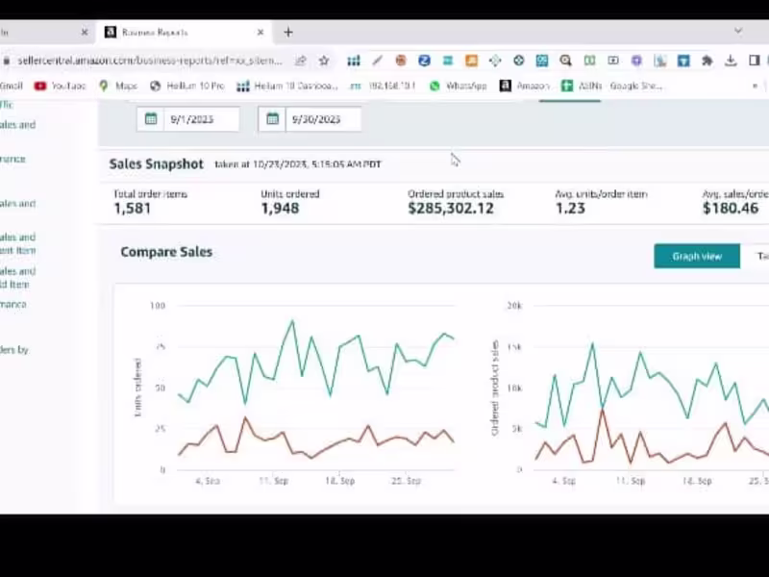This screenshot has width=769, height=577.
Task: Open the Helium 10 Dashboard bookmark
Action: (287, 86)
